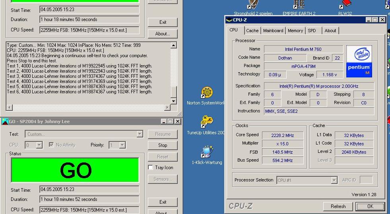The image size is (390, 214).
Task: Click About in the upper SP2004 window
Action: tap(163, 34)
